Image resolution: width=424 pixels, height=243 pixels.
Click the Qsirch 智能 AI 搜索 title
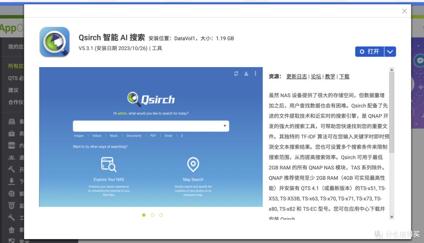pyautogui.click(x=111, y=37)
